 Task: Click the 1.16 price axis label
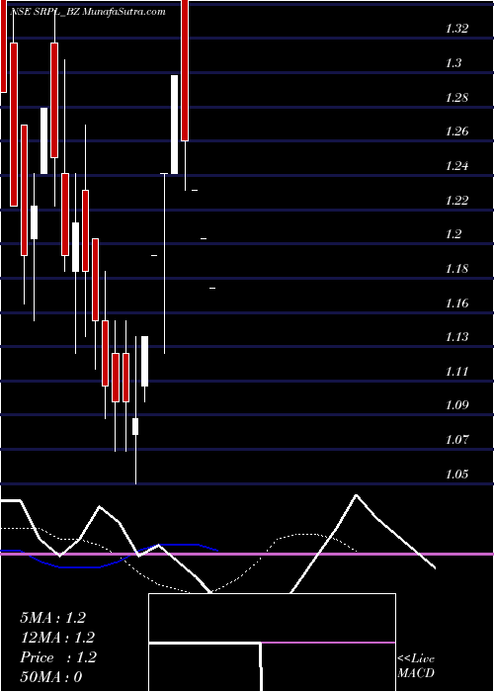point(456,303)
